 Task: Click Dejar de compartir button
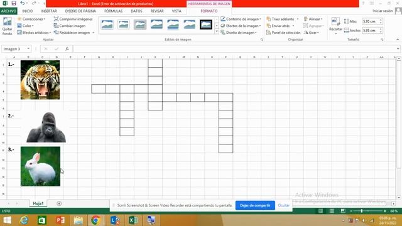click(x=255, y=205)
